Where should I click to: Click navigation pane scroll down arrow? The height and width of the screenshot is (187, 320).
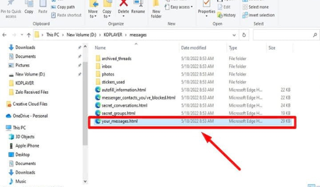point(85,181)
